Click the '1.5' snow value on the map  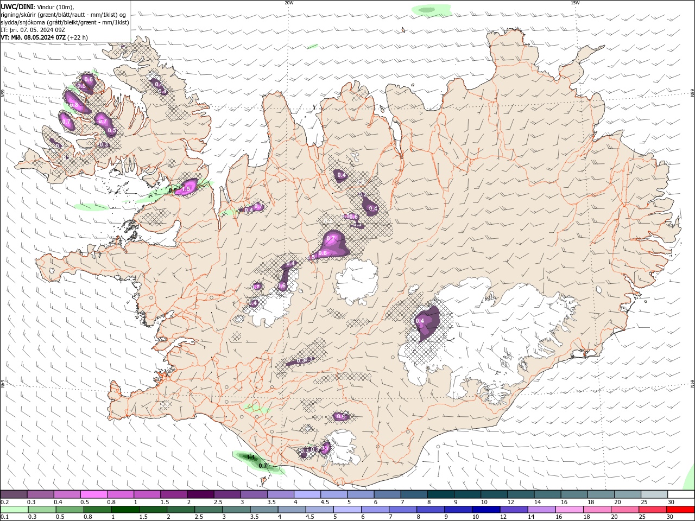[x=187, y=189]
